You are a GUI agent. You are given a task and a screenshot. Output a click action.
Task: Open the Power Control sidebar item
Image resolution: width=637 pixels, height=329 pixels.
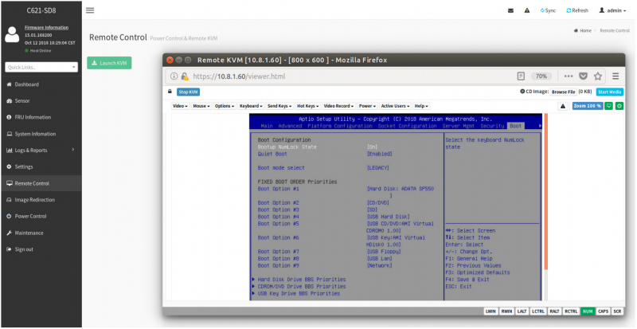(30, 216)
